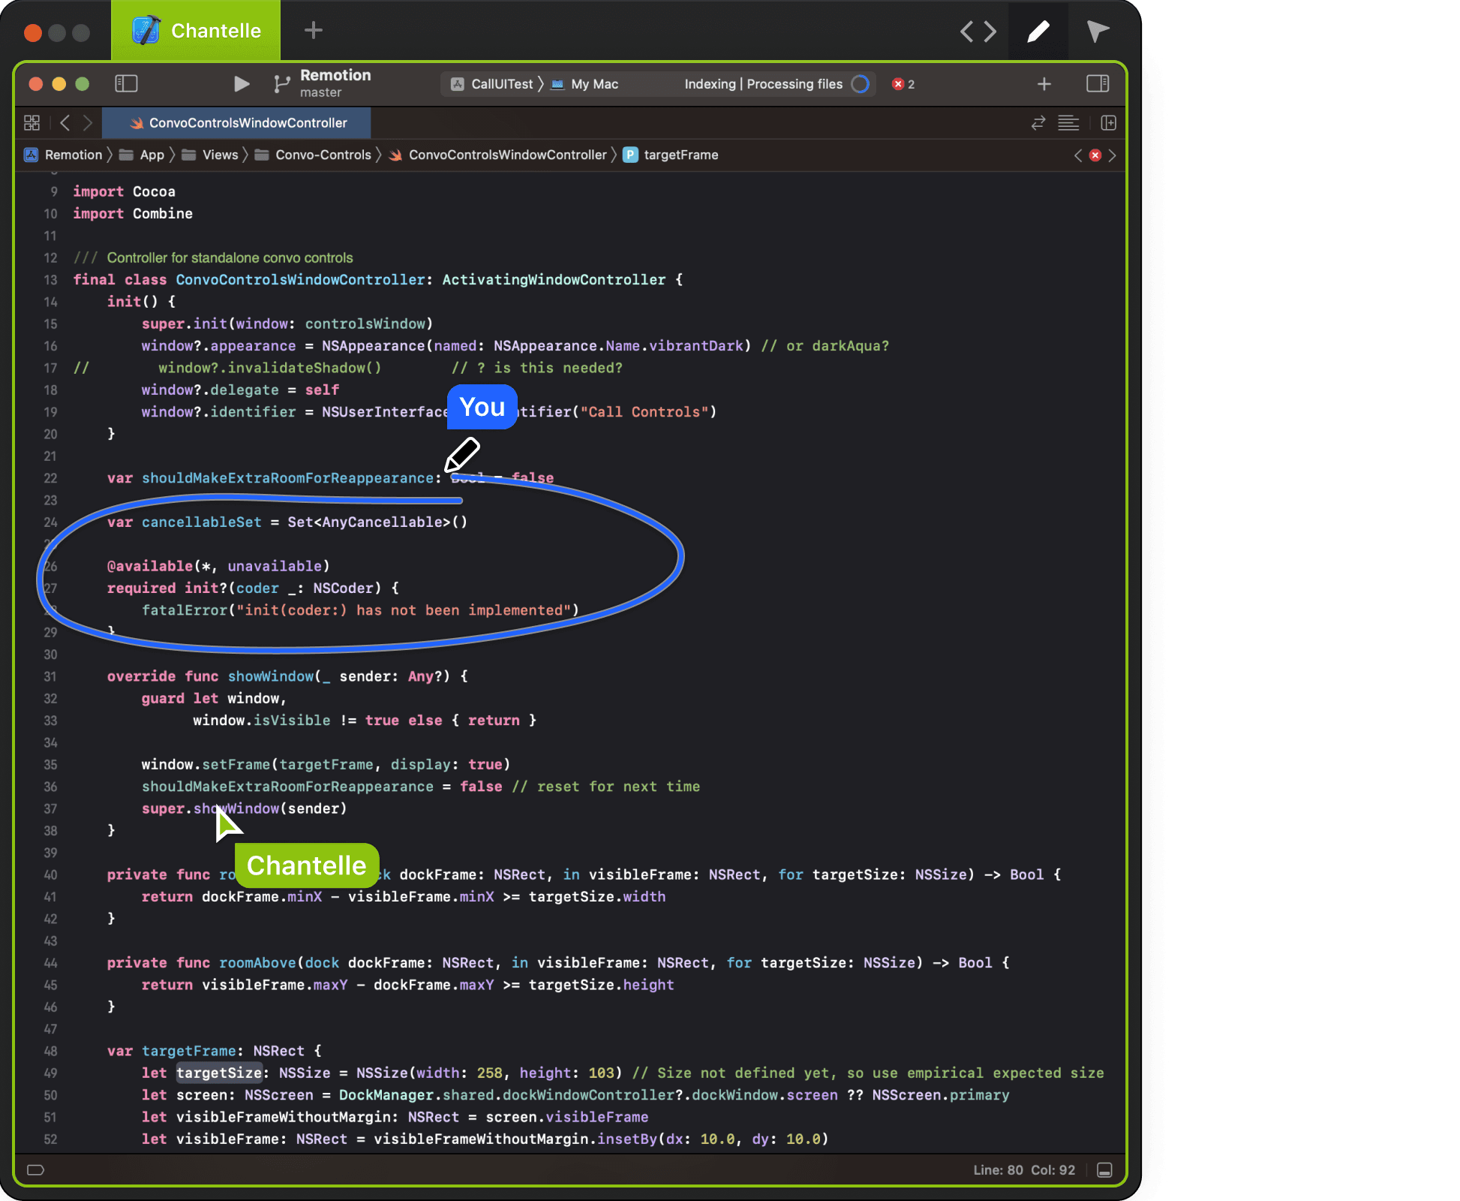Click line number 31 in gutter
The image size is (1460, 1201).
50,677
